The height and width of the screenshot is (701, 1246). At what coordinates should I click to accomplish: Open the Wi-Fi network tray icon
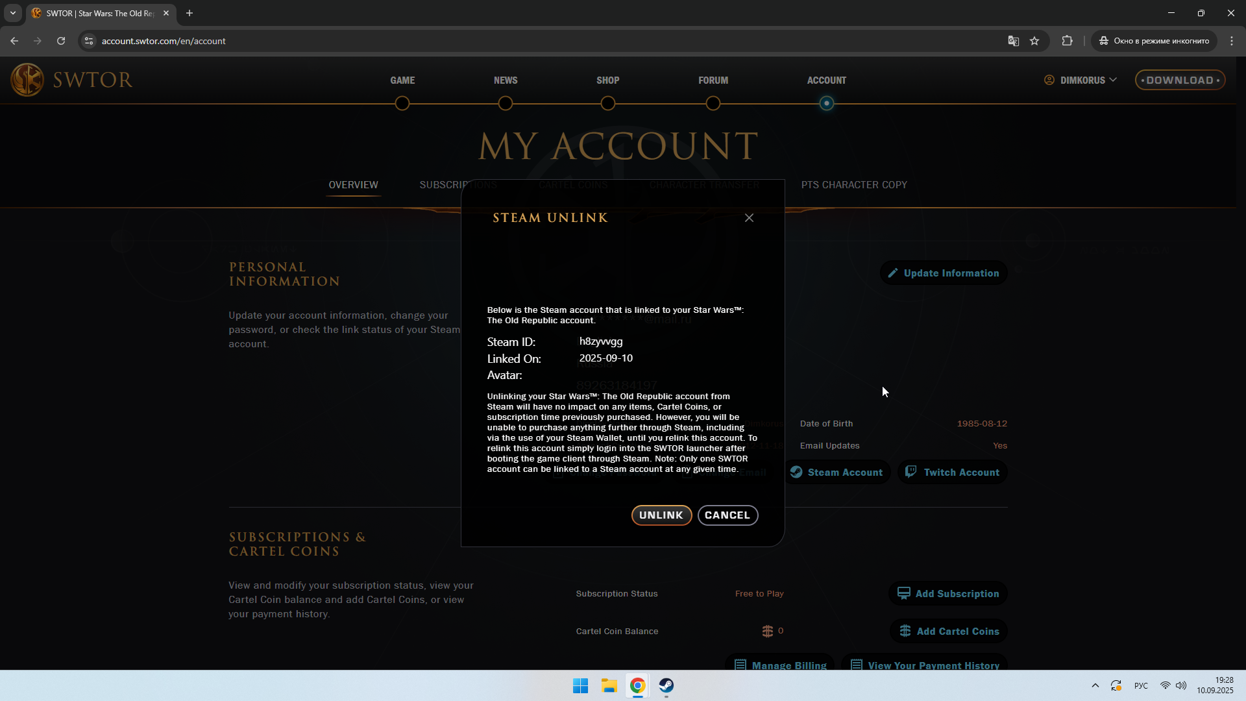pos(1166,686)
